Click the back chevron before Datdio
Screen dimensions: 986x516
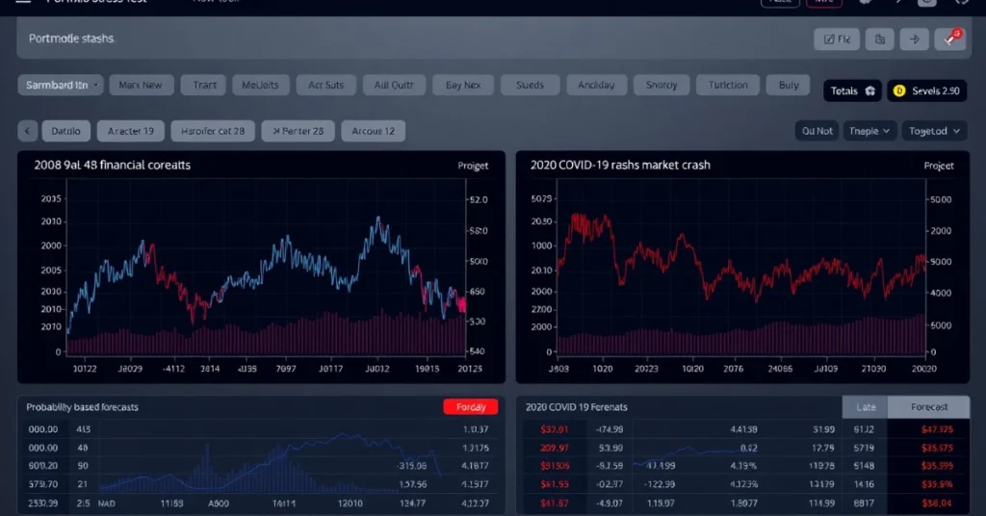tap(28, 131)
